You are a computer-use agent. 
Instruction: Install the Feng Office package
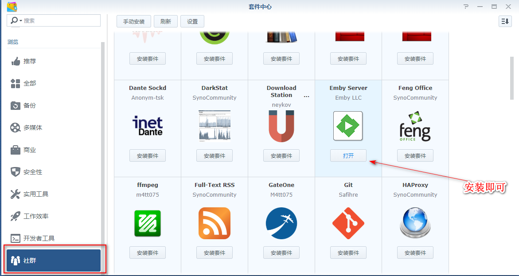pos(415,155)
